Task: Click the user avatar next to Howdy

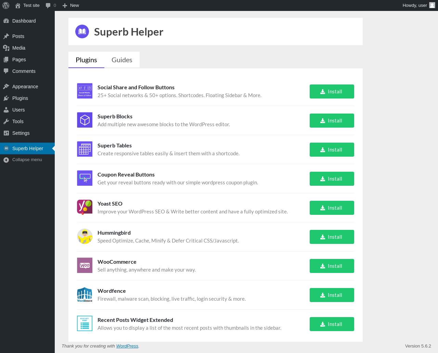Action: pos(432,5)
